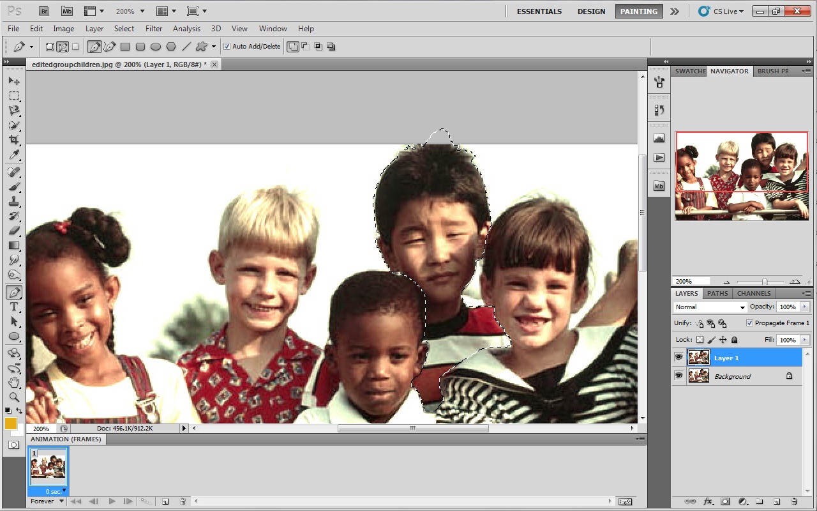The height and width of the screenshot is (511, 817).
Task: Select the Gradient tool
Action: click(14, 245)
